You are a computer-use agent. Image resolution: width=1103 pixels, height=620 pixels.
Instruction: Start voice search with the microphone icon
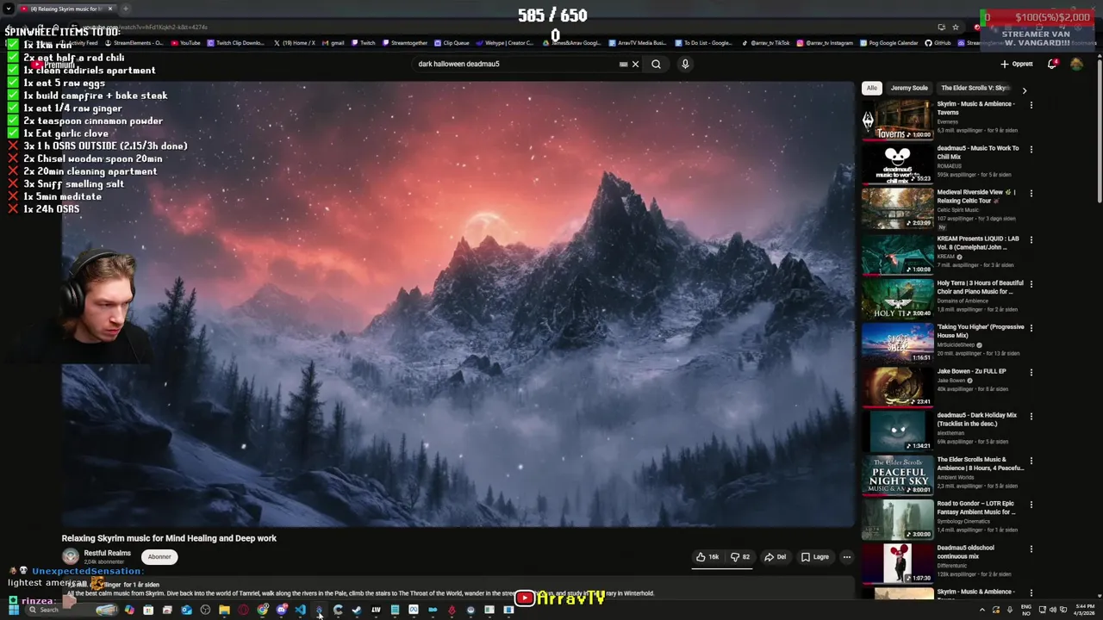point(685,64)
